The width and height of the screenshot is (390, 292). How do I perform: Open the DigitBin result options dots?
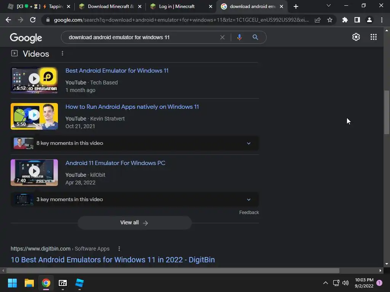(x=119, y=249)
